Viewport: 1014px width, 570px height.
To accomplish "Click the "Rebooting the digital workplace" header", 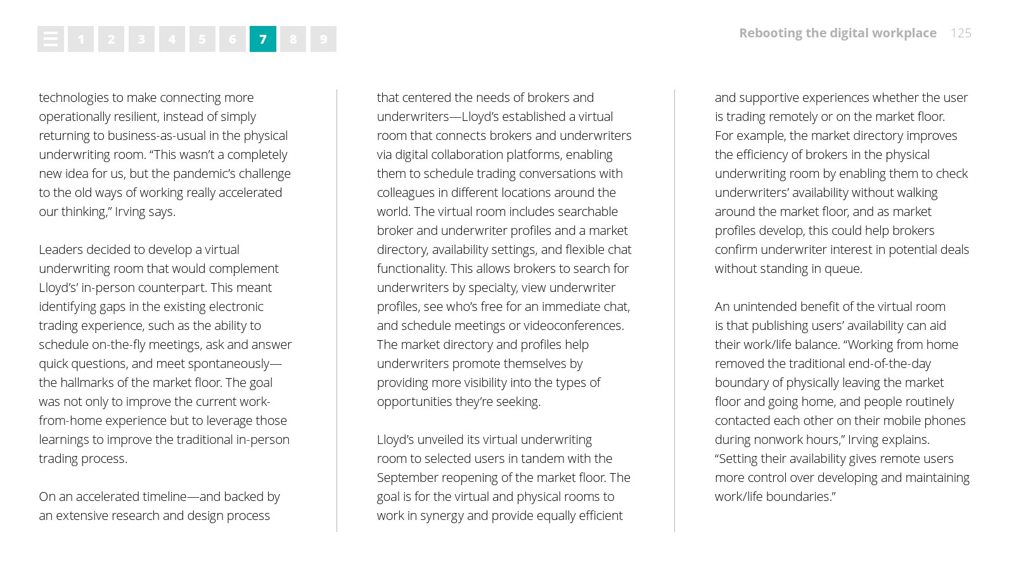I will [837, 33].
